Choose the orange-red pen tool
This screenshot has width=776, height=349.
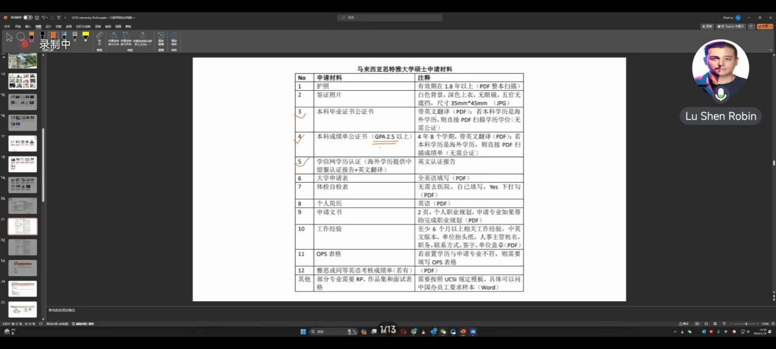pyautogui.click(x=53, y=37)
